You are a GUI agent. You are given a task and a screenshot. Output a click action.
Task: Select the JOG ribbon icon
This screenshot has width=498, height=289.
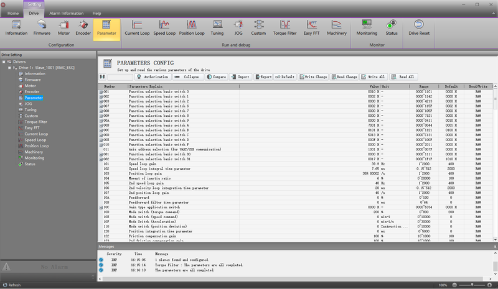238,28
